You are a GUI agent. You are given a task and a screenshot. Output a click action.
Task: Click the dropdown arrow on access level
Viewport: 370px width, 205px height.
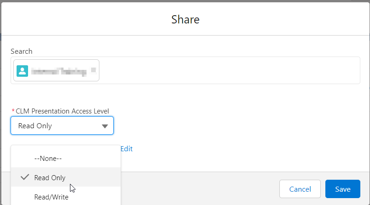point(105,126)
